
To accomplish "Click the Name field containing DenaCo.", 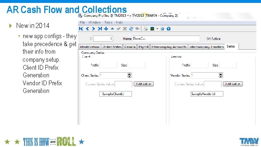I will [x=166, y=39].
